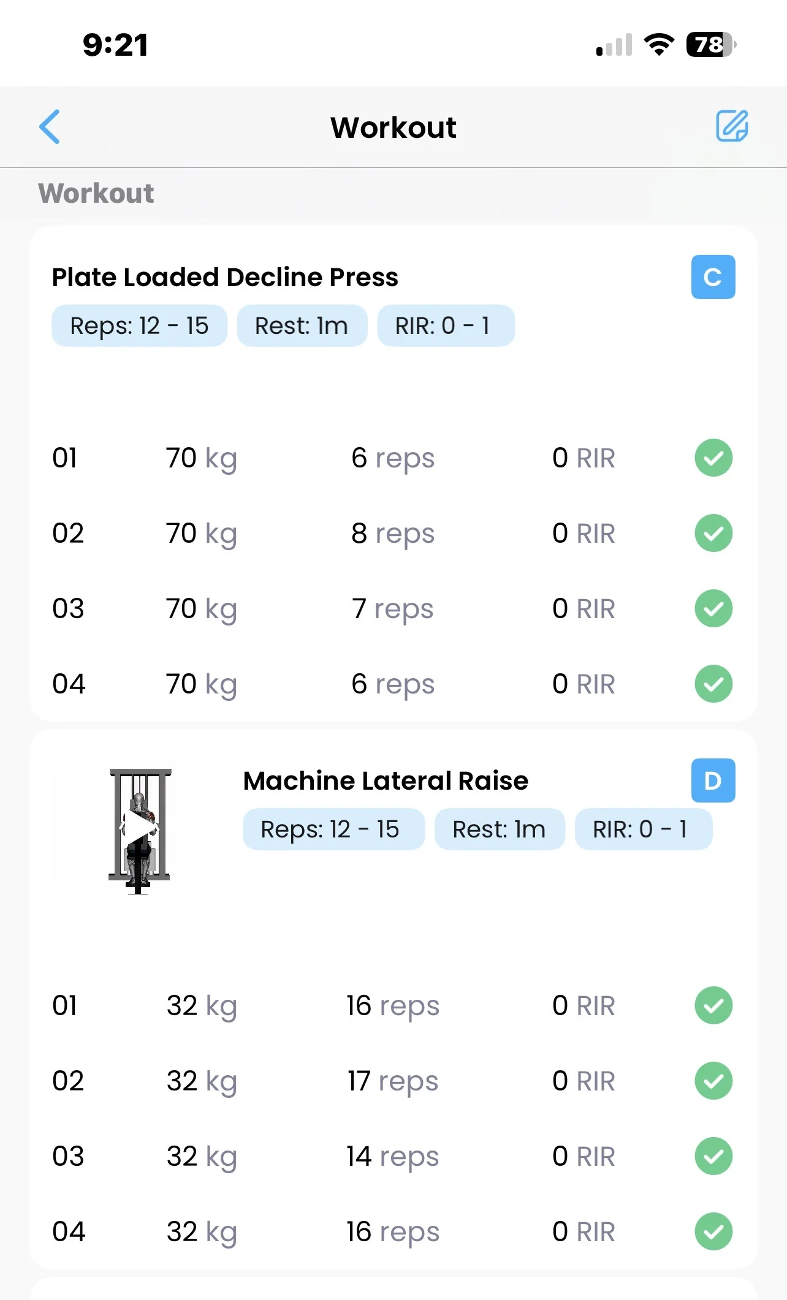Edit the 17 reps field in Lateral Raise
This screenshot has width=787, height=1300.
[x=393, y=1081]
